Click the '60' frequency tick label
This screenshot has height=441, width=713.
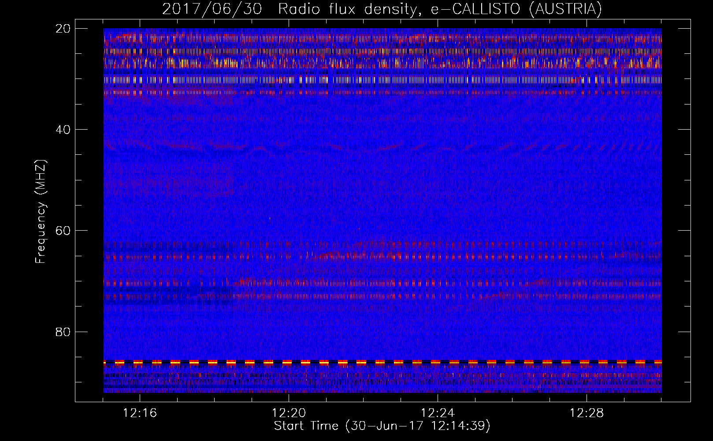[63, 230]
